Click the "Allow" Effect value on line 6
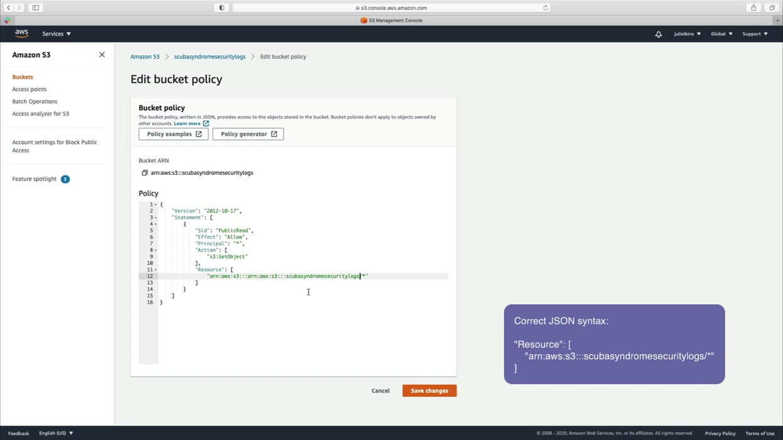 (235, 237)
